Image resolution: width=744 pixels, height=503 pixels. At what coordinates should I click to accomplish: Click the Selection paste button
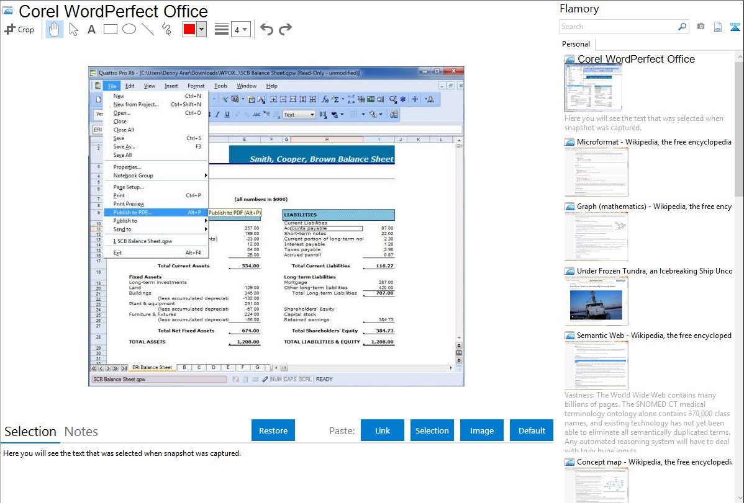(432, 430)
